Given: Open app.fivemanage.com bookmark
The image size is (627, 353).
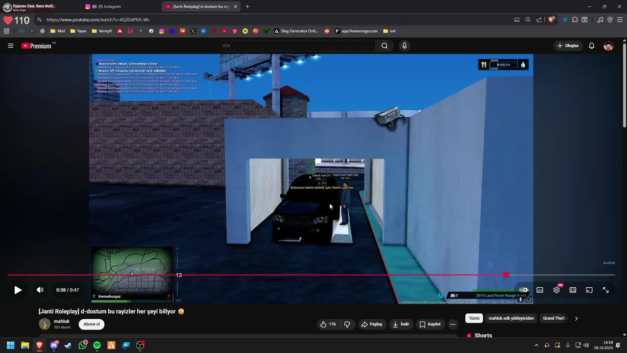Looking at the screenshot, I should pyautogui.click(x=356, y=31).
